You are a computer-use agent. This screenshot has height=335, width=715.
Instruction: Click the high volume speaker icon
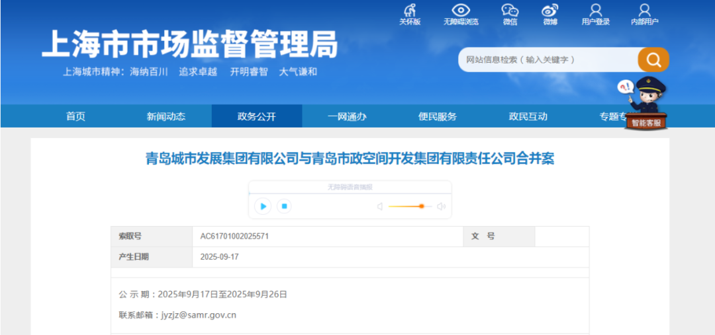tap(441, 207)
